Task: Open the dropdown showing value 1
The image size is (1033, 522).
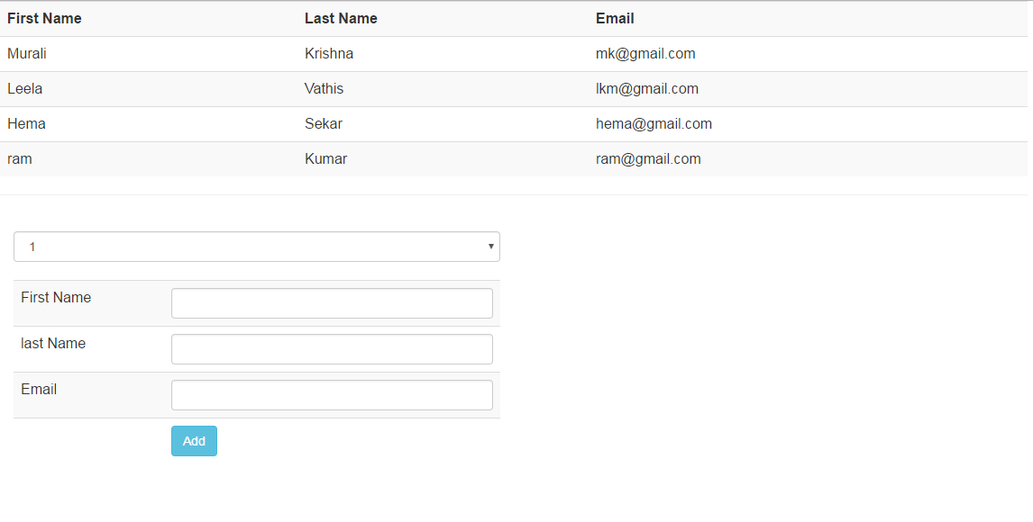Action: [x=256, y=247]
